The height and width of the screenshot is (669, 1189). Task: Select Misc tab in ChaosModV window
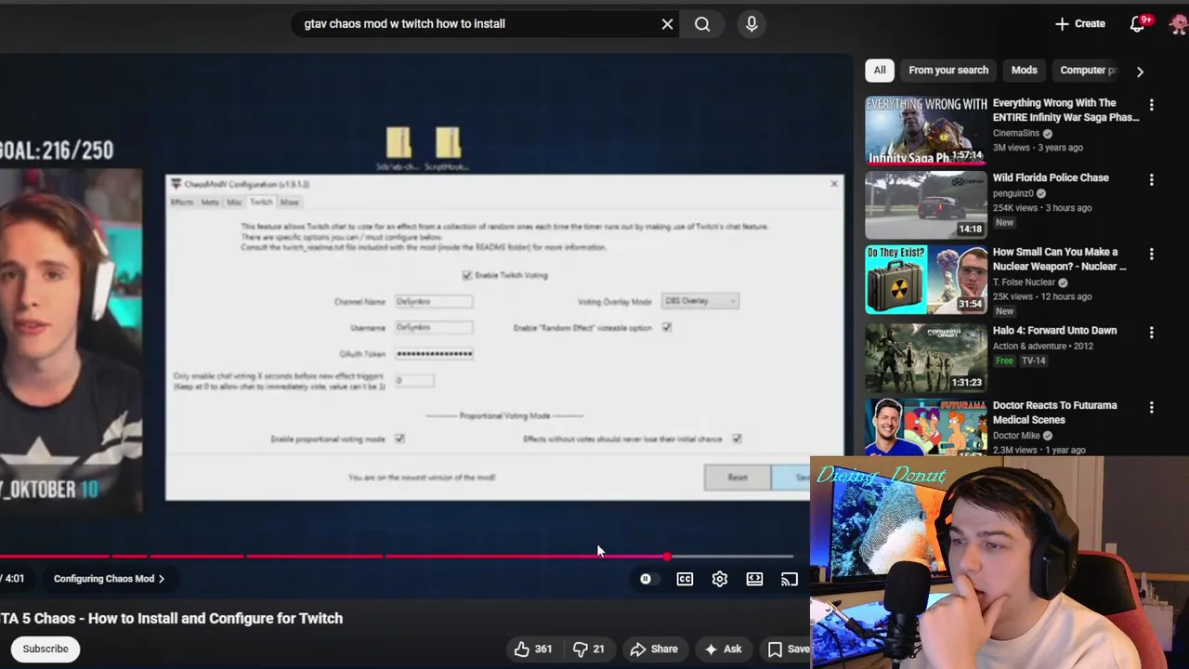(x=234, y=203)
